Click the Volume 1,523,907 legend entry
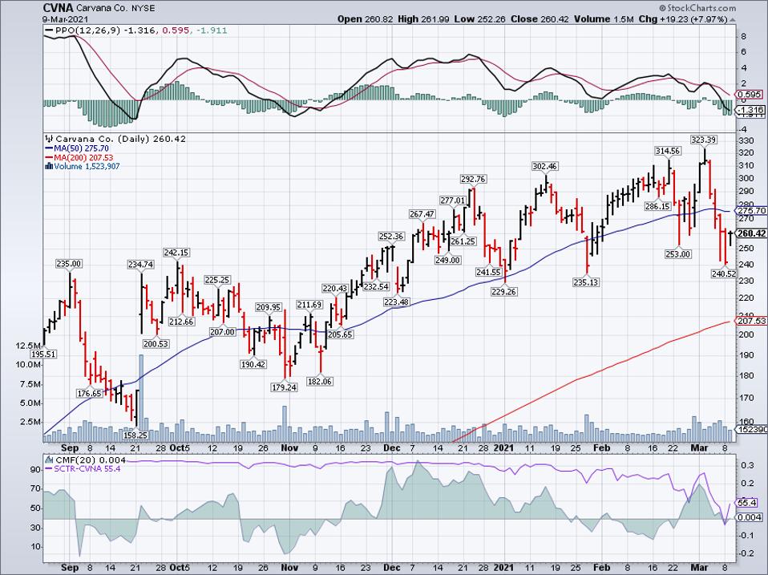 pos(87,166)
